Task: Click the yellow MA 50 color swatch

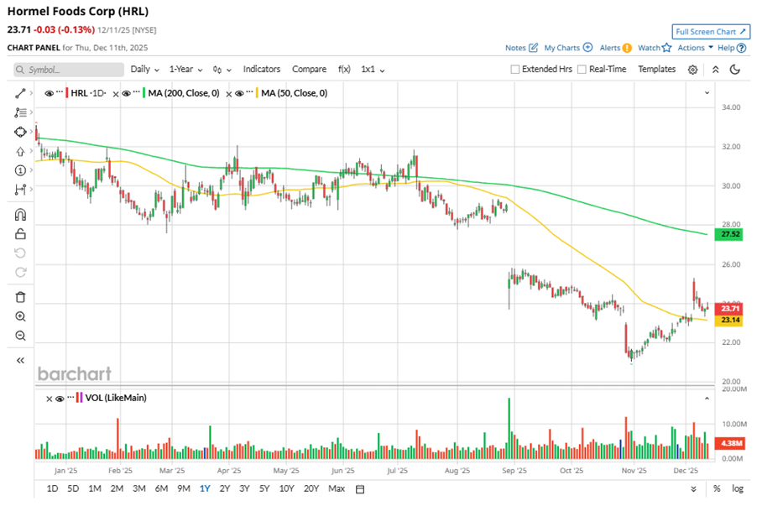Action: (x=257, y=93)
